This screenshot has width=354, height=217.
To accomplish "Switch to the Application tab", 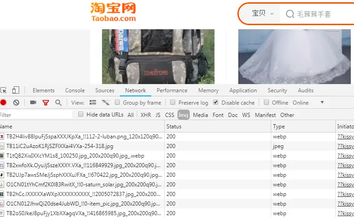I will click(243, 90).
